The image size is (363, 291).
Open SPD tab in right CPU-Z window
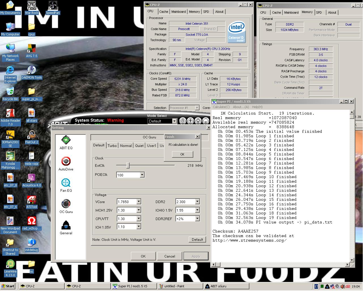click(319, 12)
